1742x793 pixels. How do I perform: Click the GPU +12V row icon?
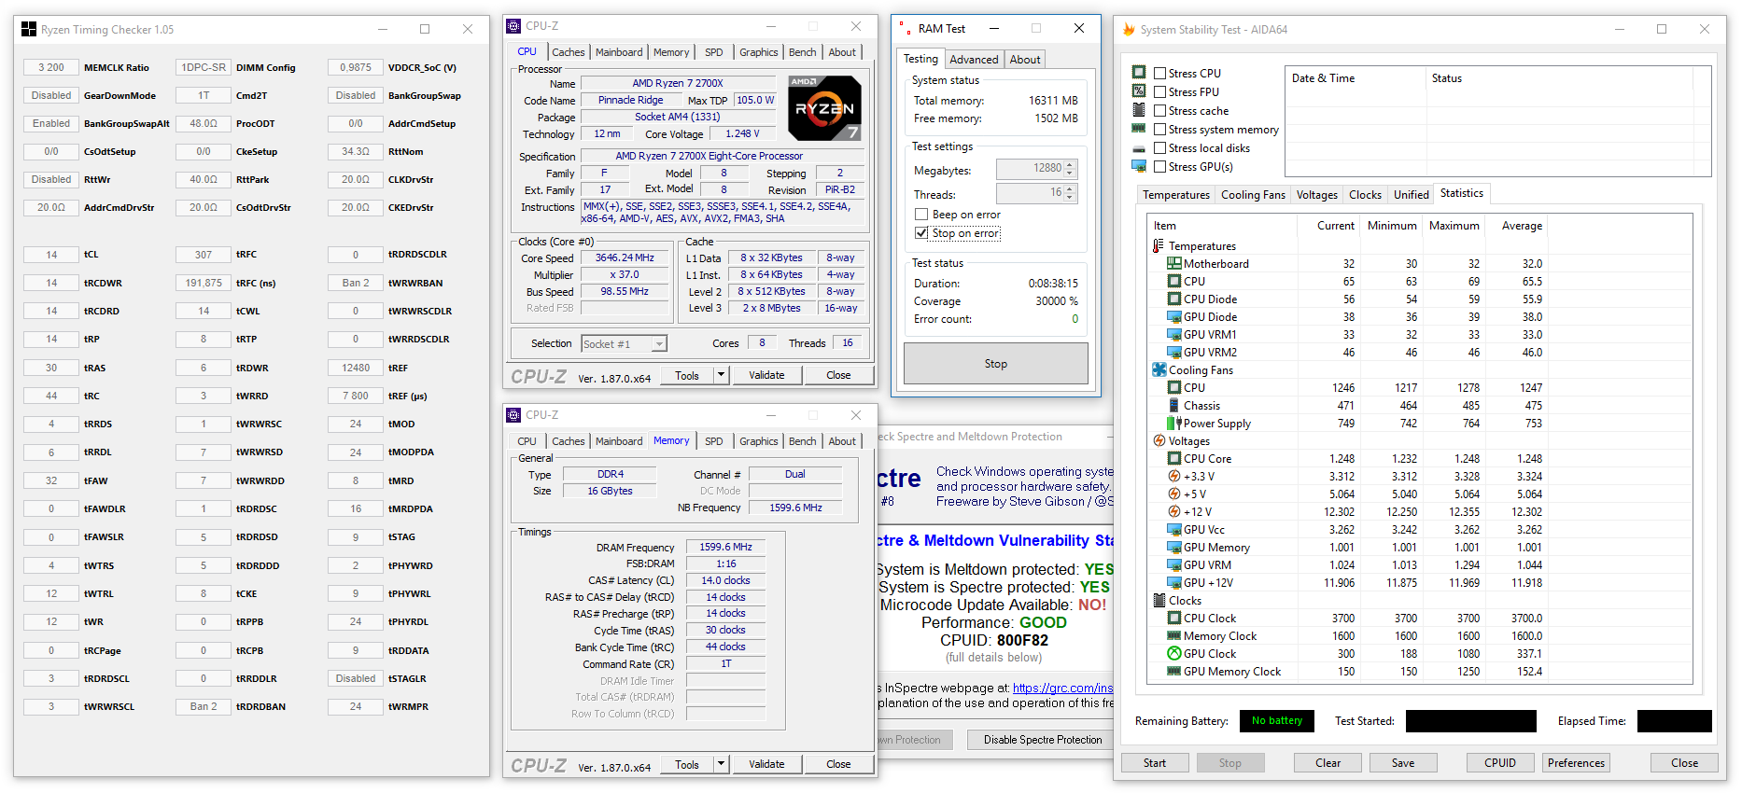tap(1174, 583)
